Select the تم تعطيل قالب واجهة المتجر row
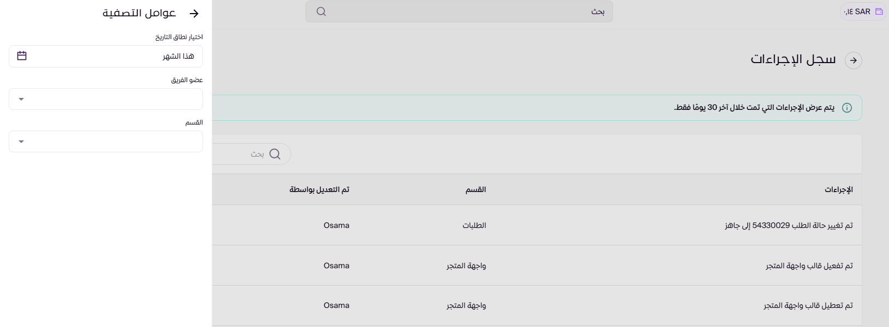 pos(808,306)
